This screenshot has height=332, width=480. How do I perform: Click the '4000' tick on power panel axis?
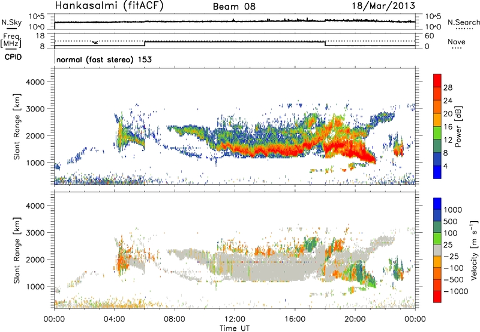point(35,82)
